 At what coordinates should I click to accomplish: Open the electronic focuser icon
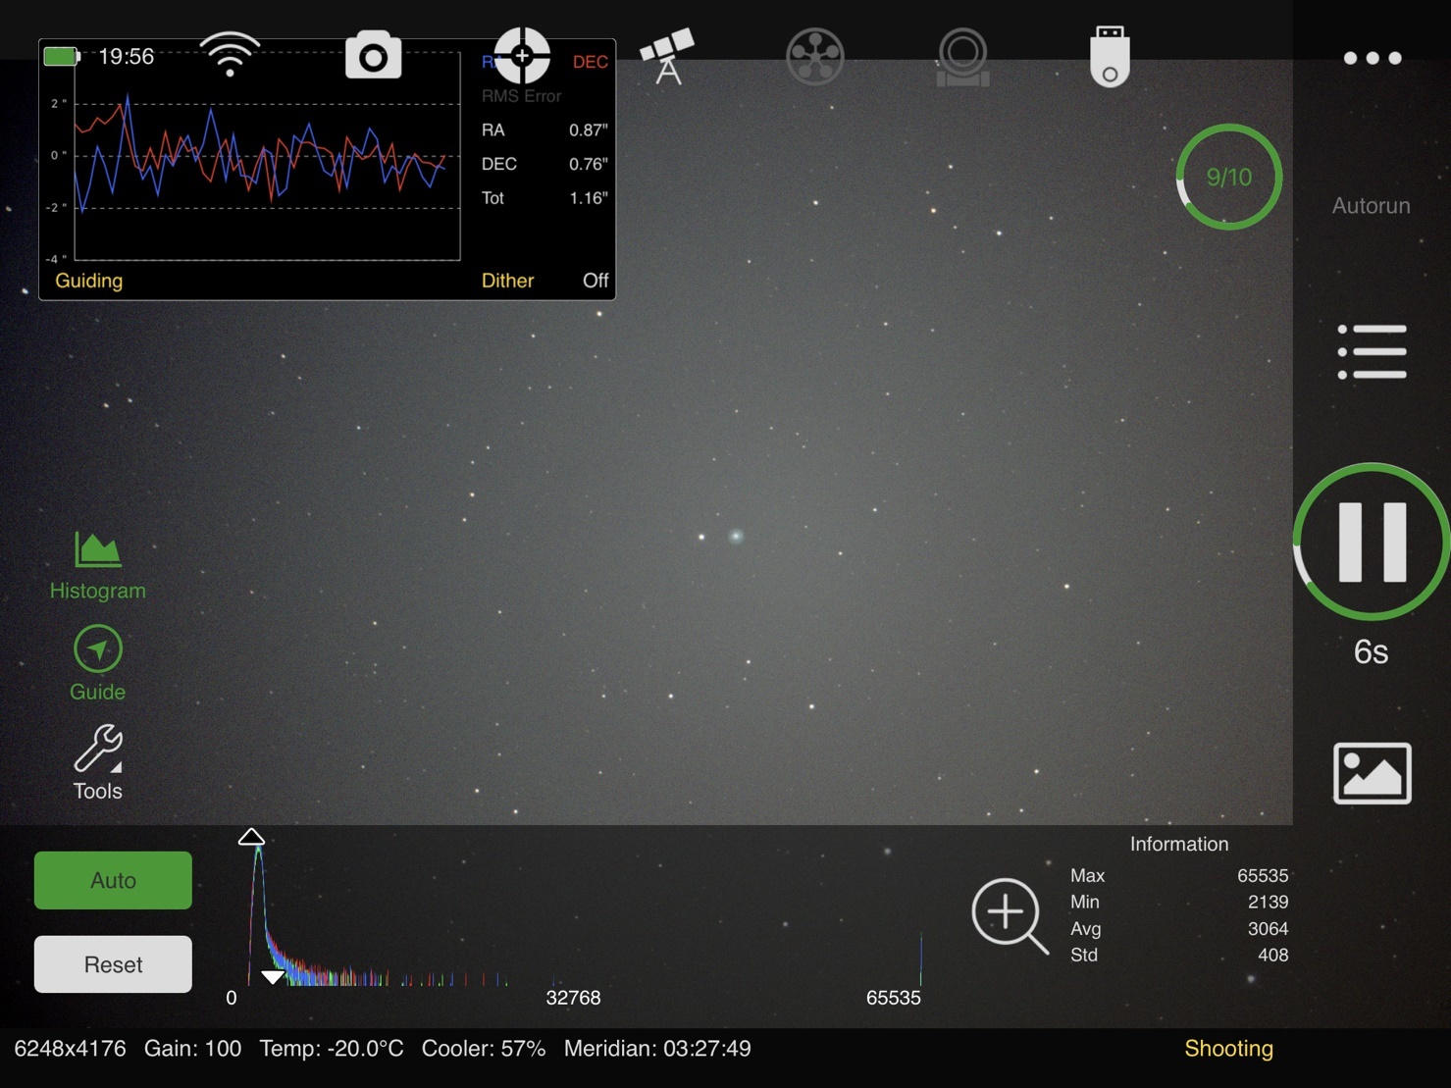click(962, 56)
